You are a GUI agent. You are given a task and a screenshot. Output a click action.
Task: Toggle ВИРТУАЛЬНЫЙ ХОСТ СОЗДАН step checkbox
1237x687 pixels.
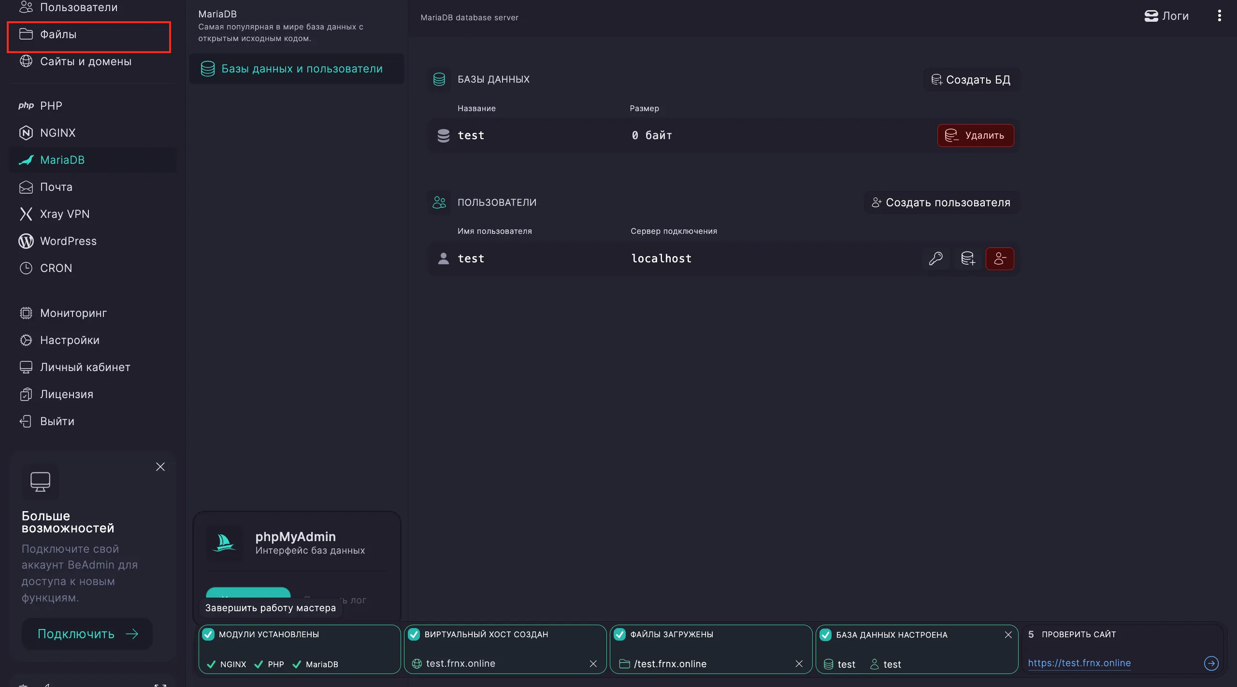[414, 634]
